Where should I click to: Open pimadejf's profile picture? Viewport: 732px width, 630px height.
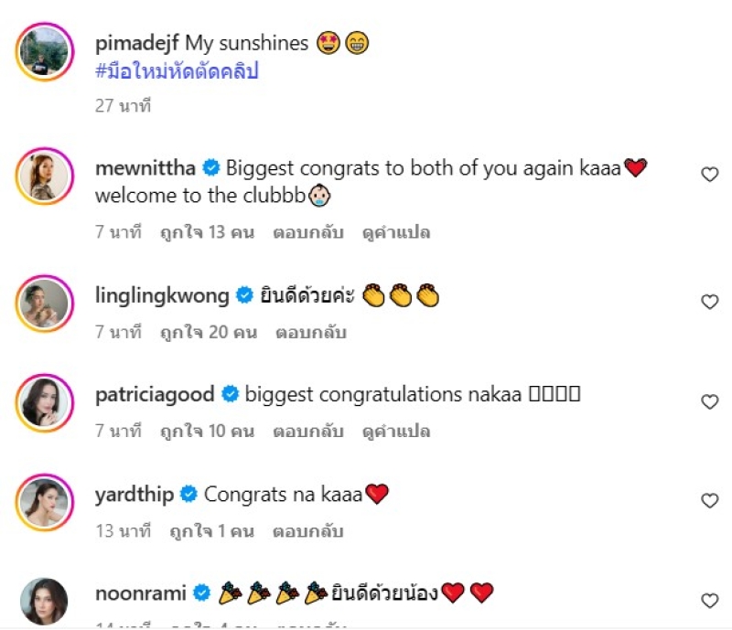pos(44,53)
